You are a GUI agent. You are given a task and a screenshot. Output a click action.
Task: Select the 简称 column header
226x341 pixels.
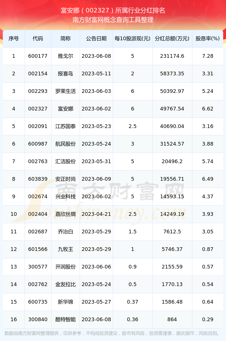(66, 39)
